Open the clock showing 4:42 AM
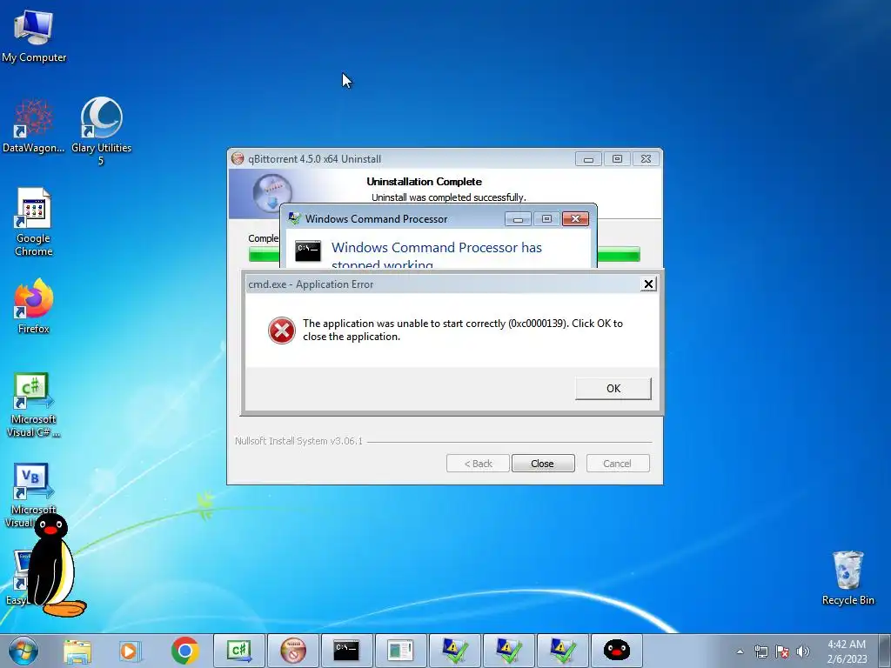Viewport: 891px width, 668px height. [847, 651]
